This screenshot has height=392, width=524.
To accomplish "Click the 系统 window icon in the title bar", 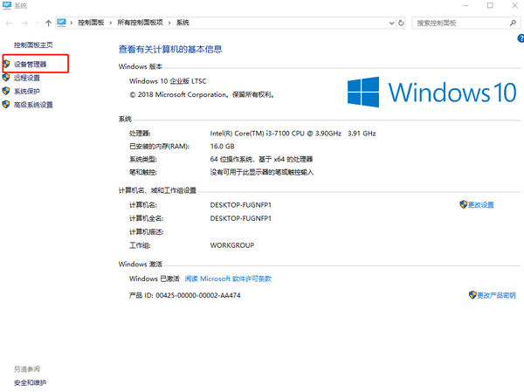I will click(x=7, y=6).
